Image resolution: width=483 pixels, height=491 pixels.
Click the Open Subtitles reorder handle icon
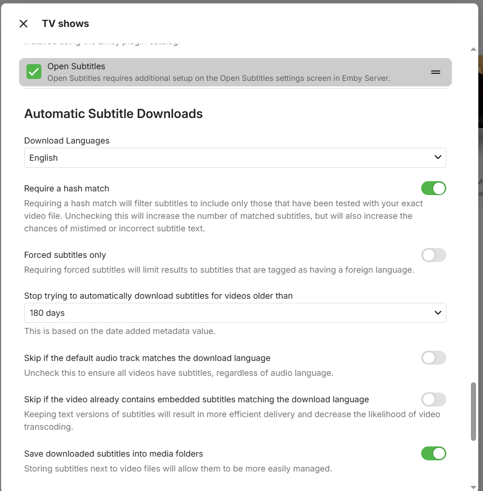click(x=435, y=72)
